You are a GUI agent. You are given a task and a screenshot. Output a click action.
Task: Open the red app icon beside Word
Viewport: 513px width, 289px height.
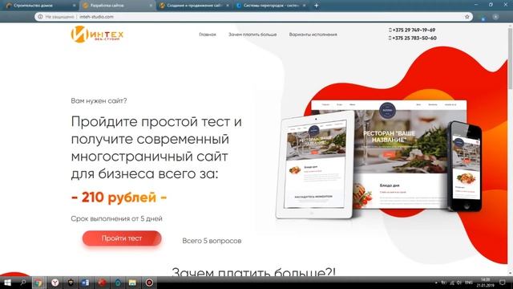tap(102, 283)
